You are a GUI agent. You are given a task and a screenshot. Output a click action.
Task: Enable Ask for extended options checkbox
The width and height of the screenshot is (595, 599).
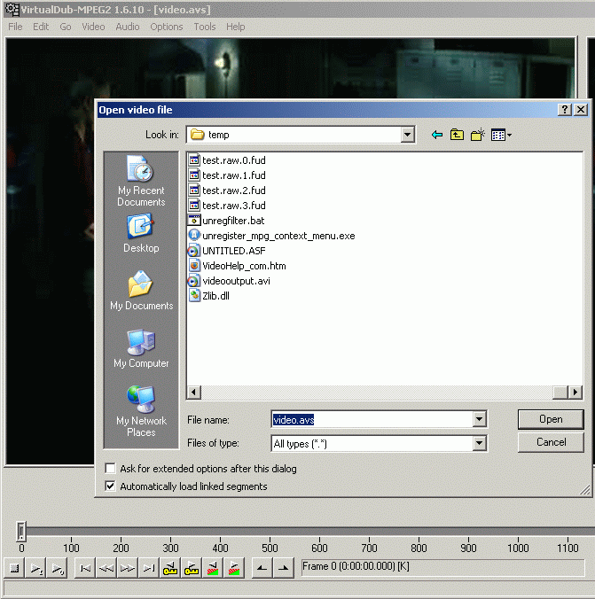point(110,469)
